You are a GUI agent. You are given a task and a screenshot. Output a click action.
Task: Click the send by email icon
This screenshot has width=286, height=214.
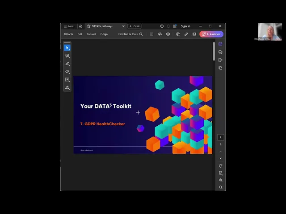click(x=194, y=34)
